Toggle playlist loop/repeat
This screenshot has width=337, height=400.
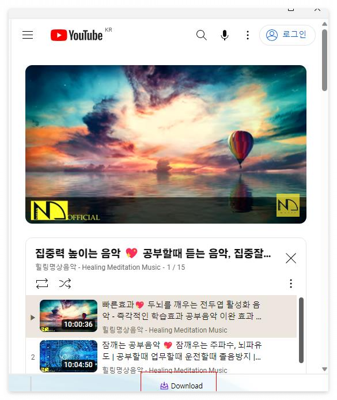(42, 284)
